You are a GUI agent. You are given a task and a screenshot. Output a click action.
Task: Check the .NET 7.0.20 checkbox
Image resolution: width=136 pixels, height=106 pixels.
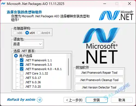pos(22,87)
